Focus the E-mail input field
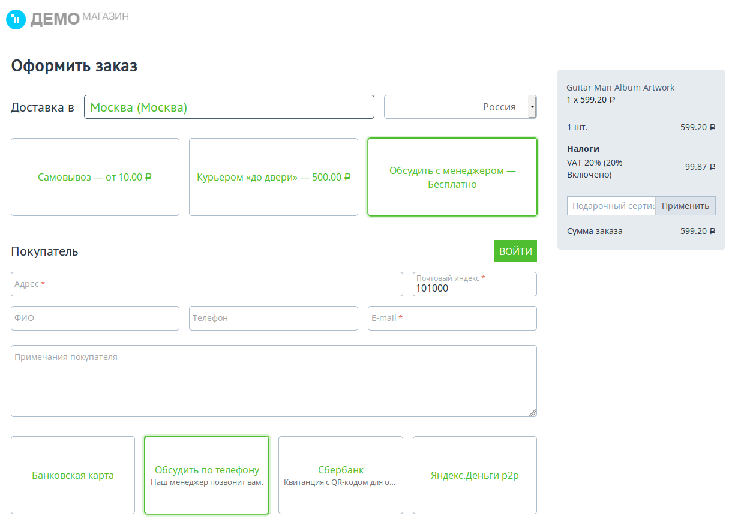732x522 pixels. [x=452, y=318]
